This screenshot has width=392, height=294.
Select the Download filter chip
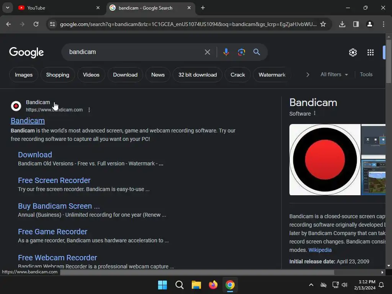125,75
